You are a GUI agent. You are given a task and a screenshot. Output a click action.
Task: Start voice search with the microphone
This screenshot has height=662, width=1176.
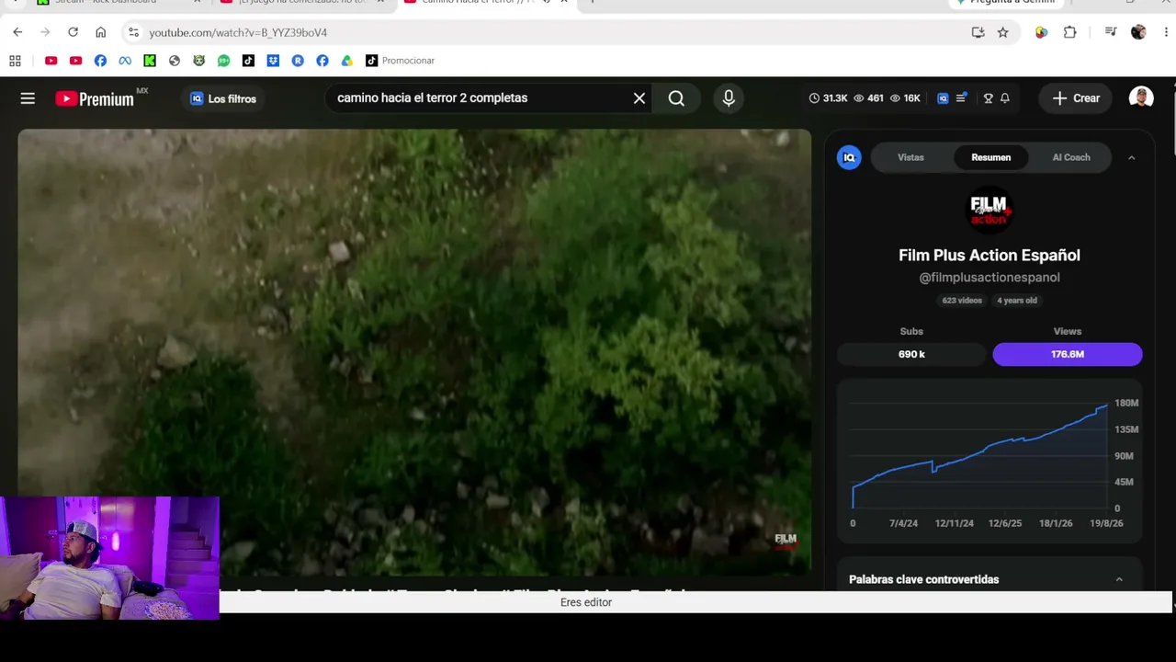click(729, 98)
